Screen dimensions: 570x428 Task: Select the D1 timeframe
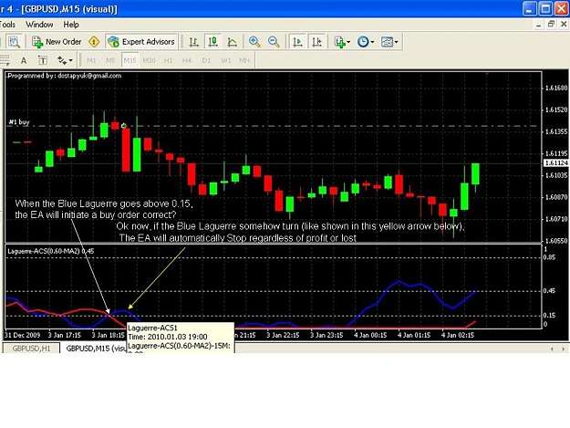pos(206,60)
